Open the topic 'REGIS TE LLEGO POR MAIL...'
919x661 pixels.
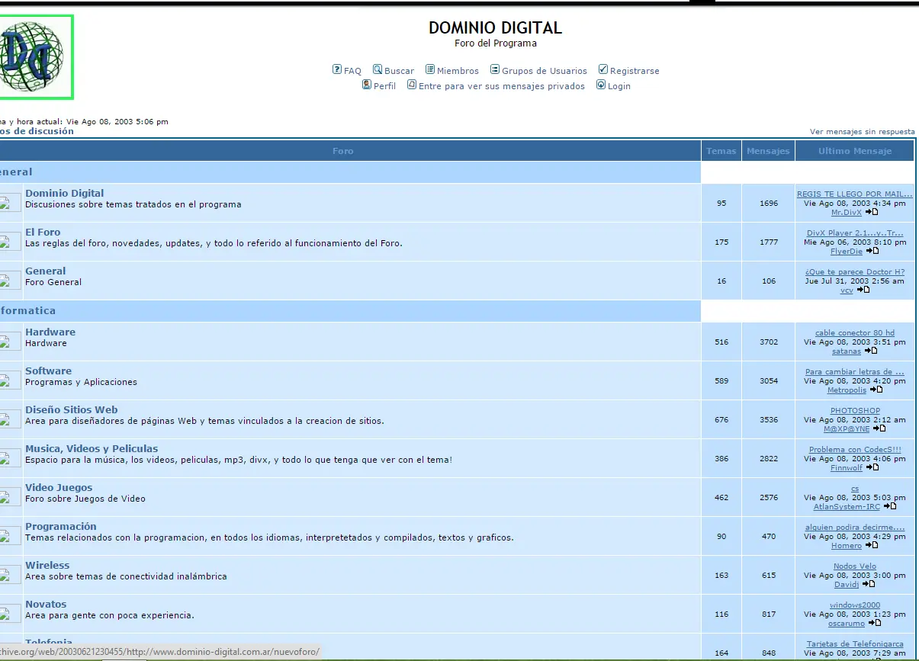tap(854, 194)
